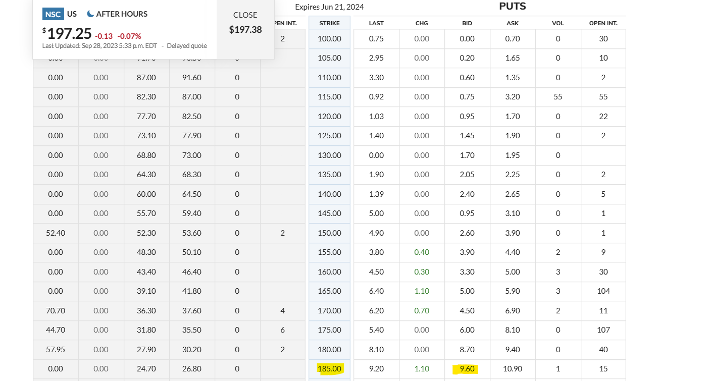Select the highlighted 185.00 strike cell
This screenshot has height=381, width=708.
coord(330,369)
